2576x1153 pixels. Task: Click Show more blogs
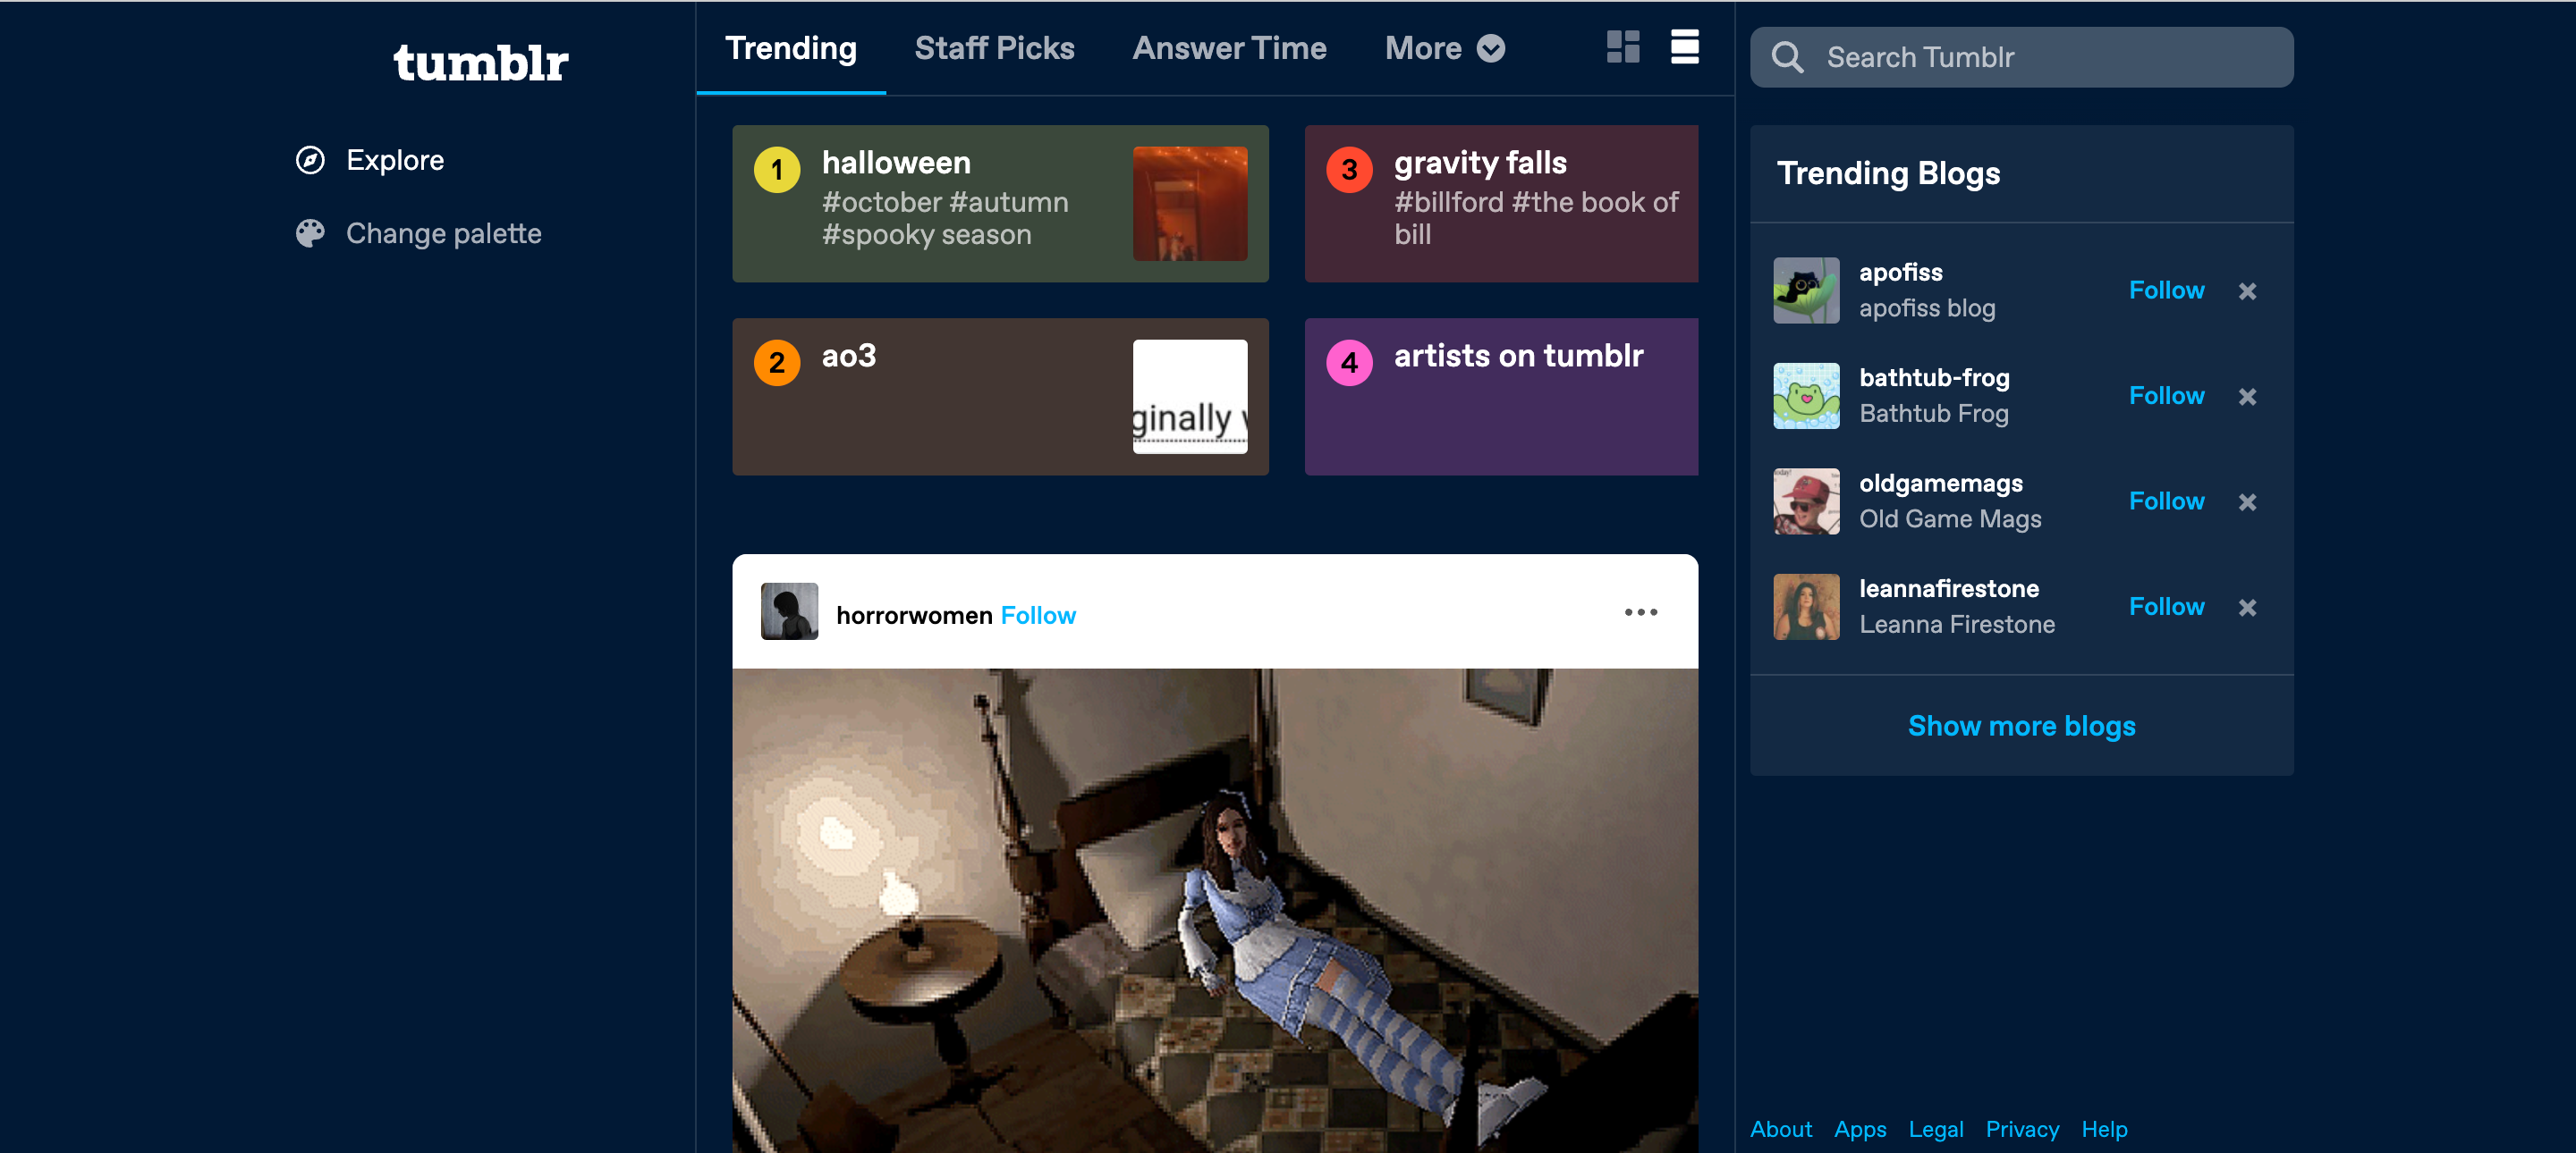[x=2021, y=726]
